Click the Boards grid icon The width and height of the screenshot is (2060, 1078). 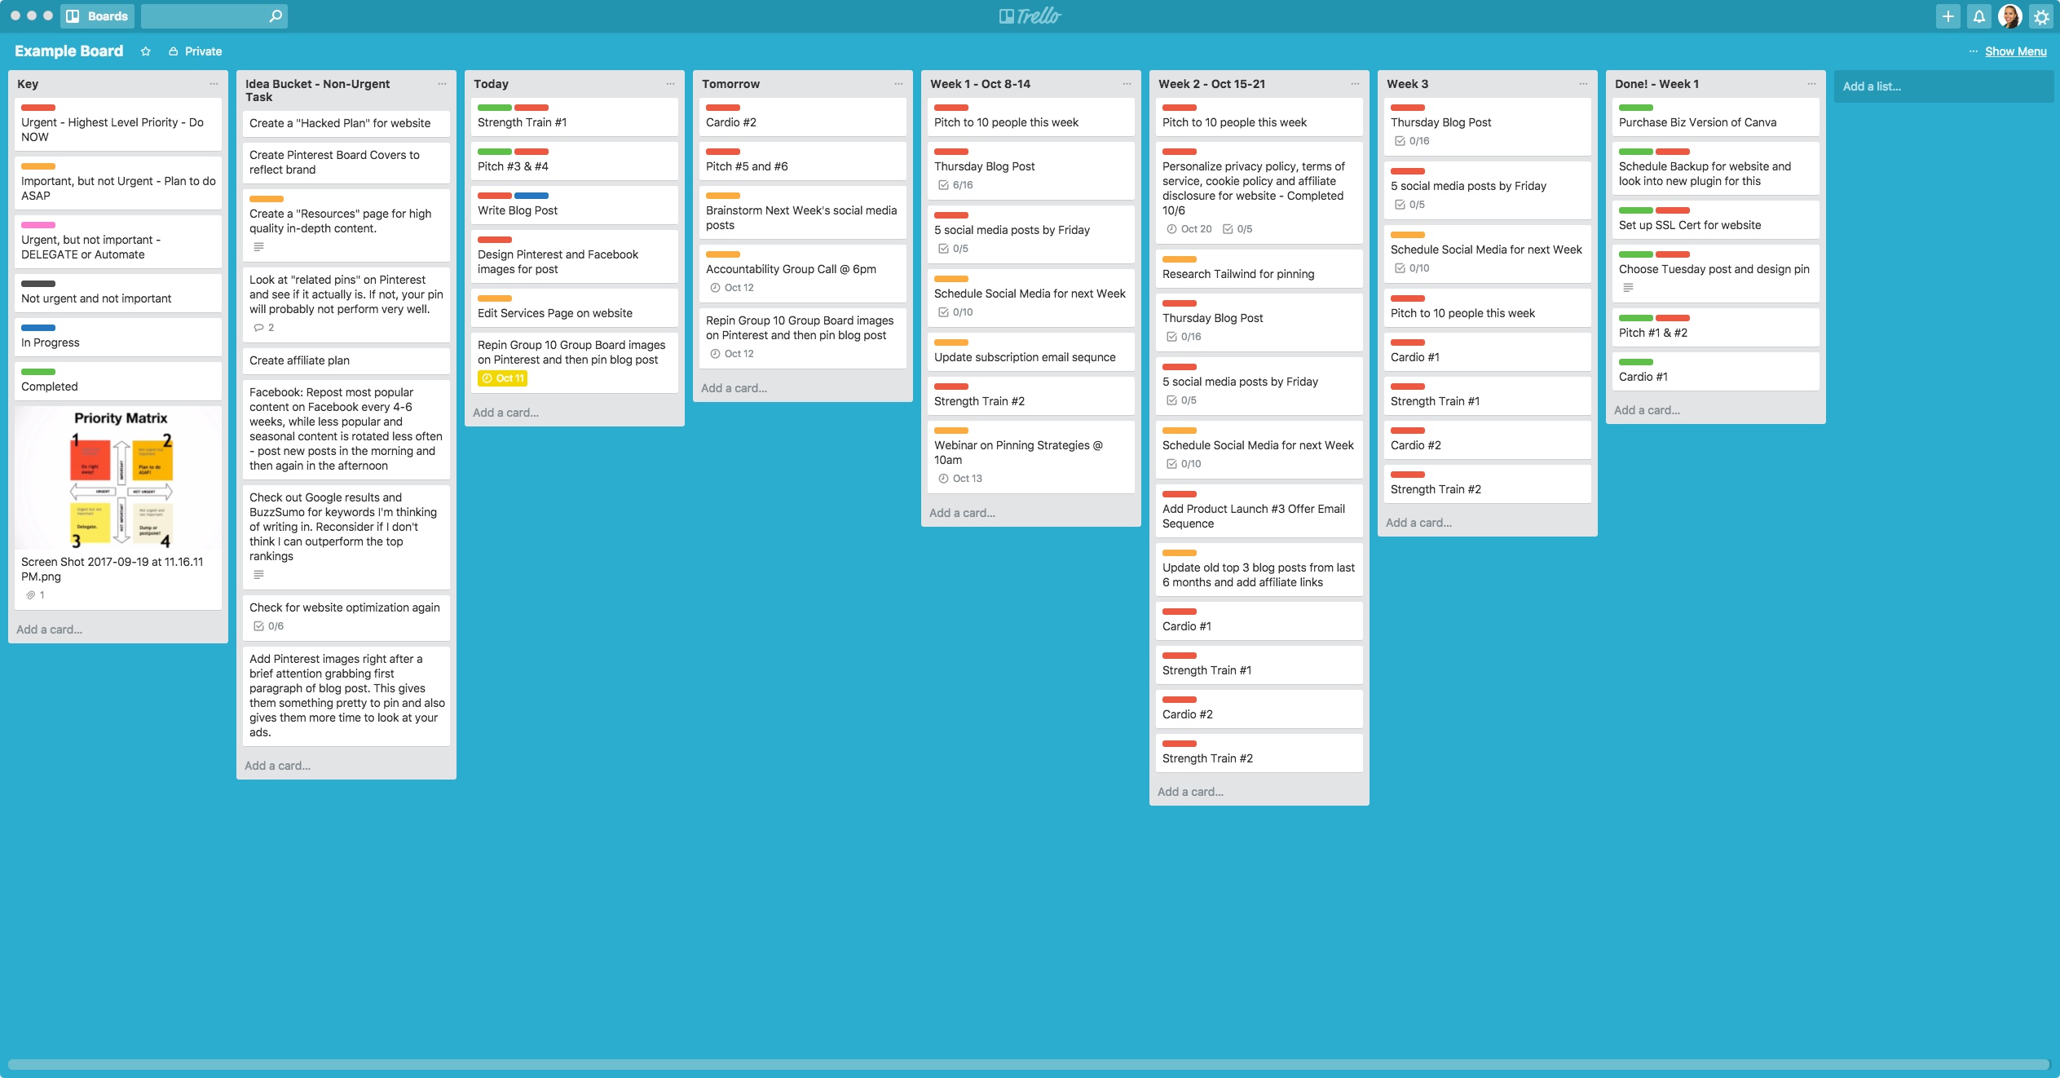(x=73, y=15)
